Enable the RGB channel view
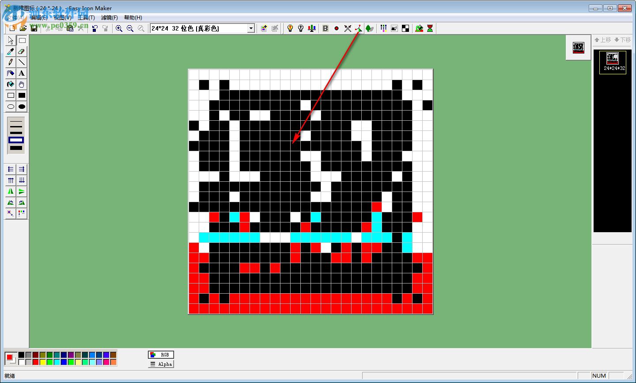636x383 pixels. click(161, 354)
